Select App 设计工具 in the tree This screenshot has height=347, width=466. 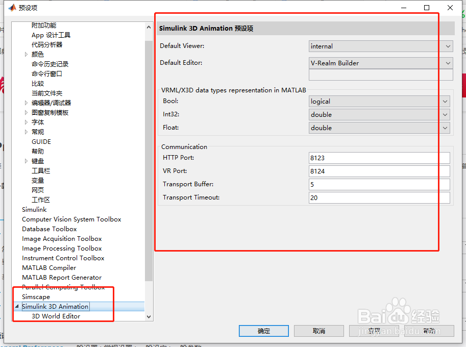point(51,35)
